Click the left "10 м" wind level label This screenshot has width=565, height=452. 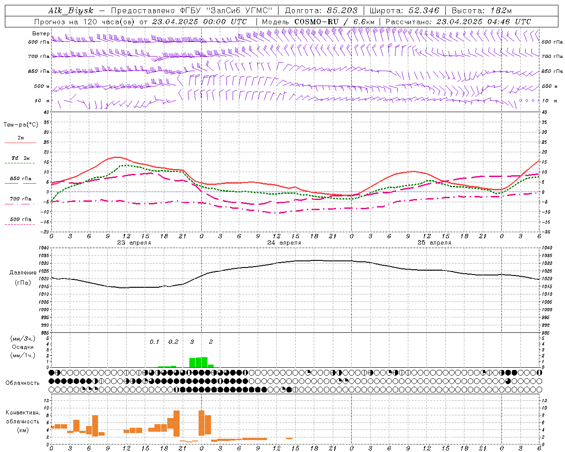pyautogui.click(x=42, y=101)
